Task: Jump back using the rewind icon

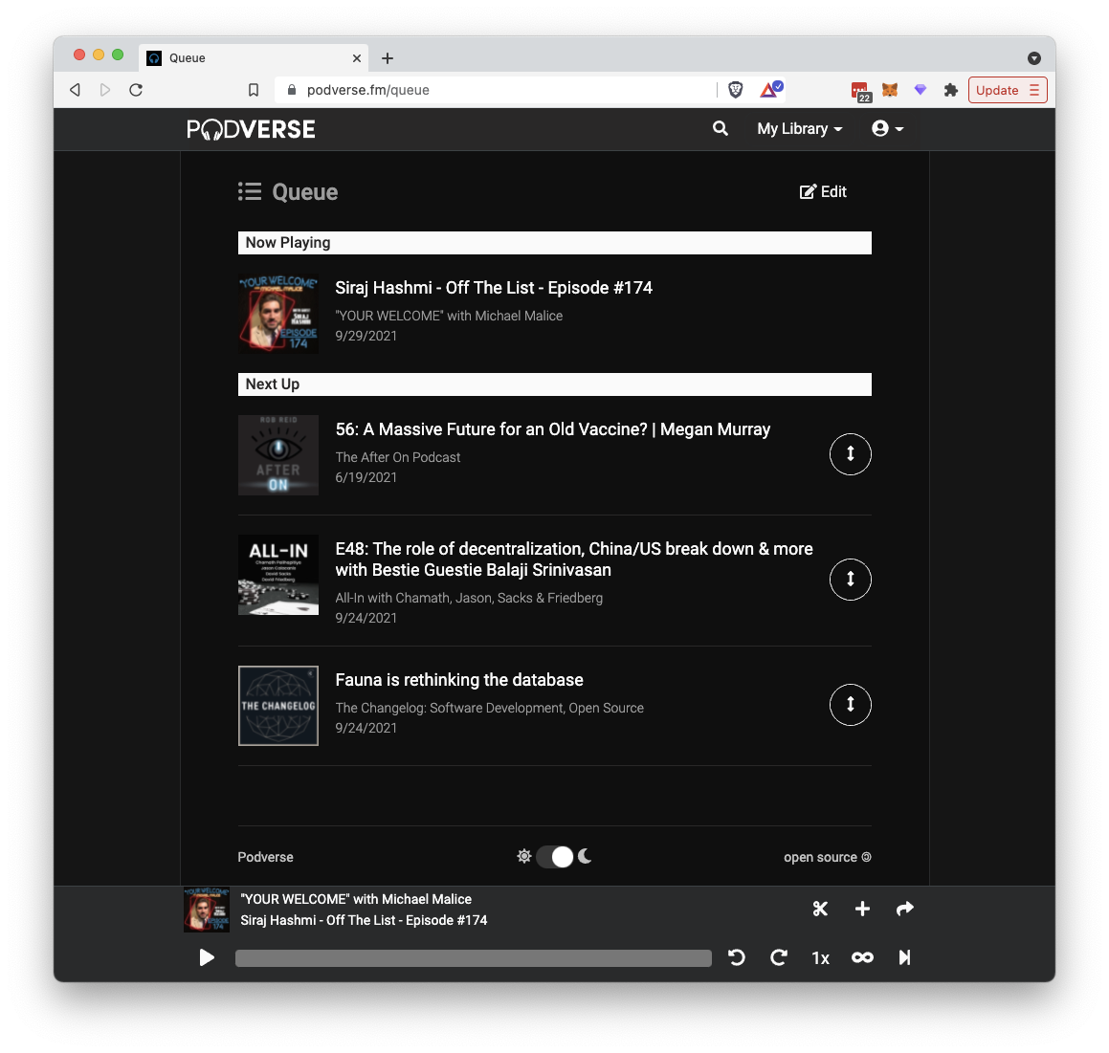Action: click(736, 957)
